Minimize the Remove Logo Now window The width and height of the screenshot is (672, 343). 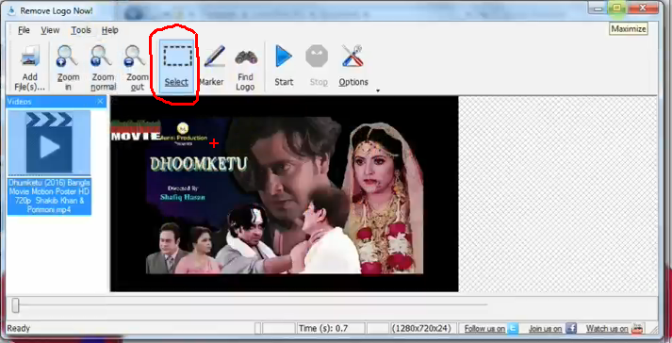[598, 8]
